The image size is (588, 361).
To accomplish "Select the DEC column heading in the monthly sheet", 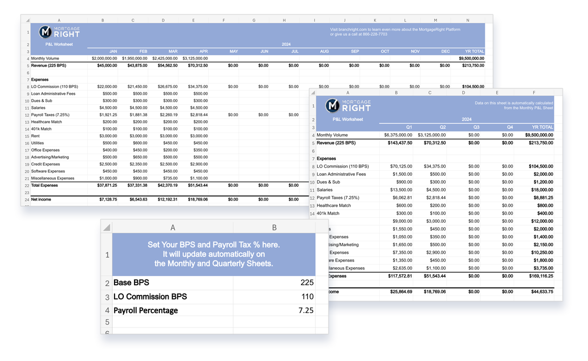I will [x=445, y=52].
